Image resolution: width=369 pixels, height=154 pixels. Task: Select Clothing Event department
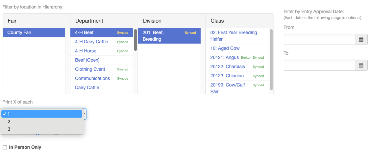tap(102, 69)
